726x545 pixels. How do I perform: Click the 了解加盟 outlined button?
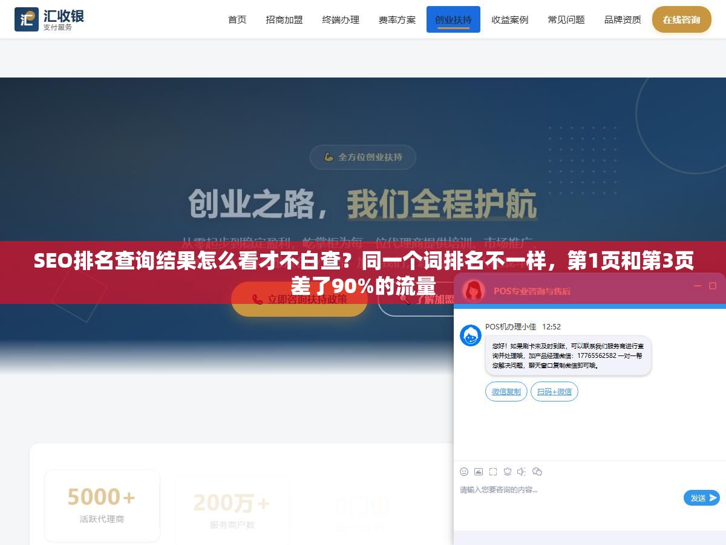pyautogui.click(x=416, y=299)
